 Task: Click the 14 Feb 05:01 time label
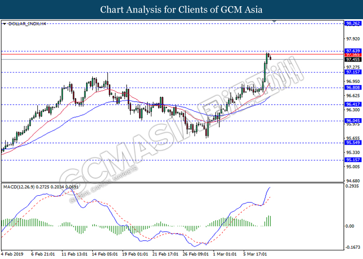click(105, 254)
